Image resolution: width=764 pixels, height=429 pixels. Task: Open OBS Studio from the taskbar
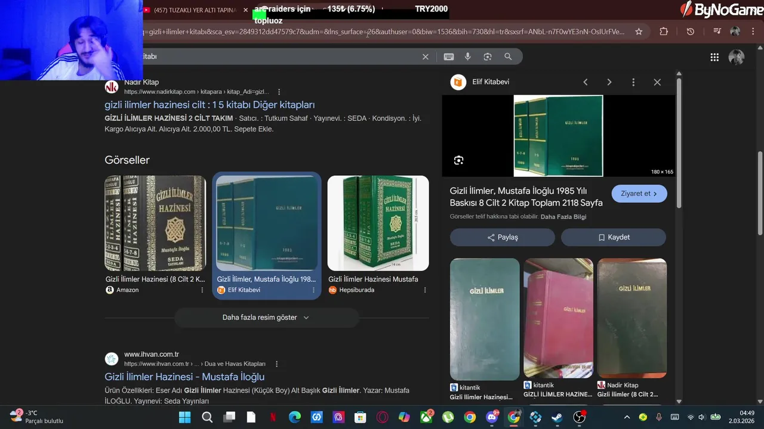pos(580,417)
